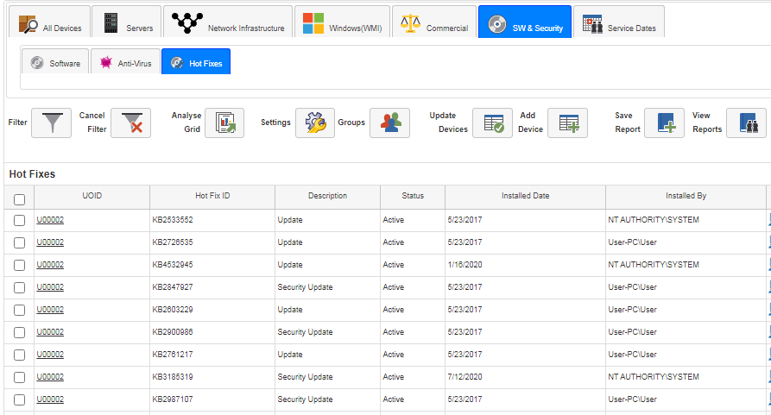Open the Analyse Grid tool
The height and width of the screenshot is (415, 771).
click(224, 123)
